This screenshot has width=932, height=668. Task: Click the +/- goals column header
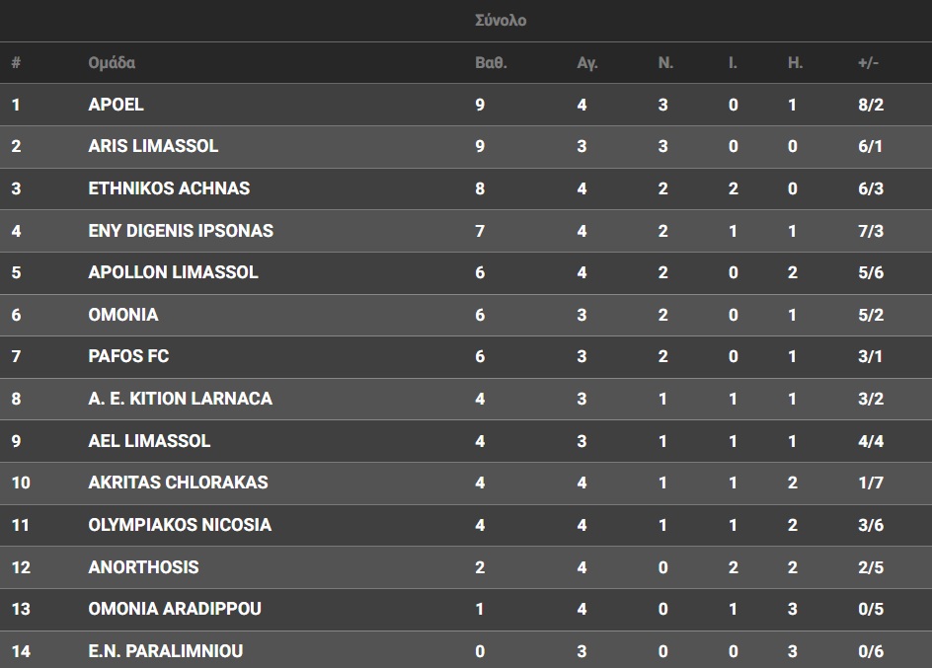click(x=868, y=63)
